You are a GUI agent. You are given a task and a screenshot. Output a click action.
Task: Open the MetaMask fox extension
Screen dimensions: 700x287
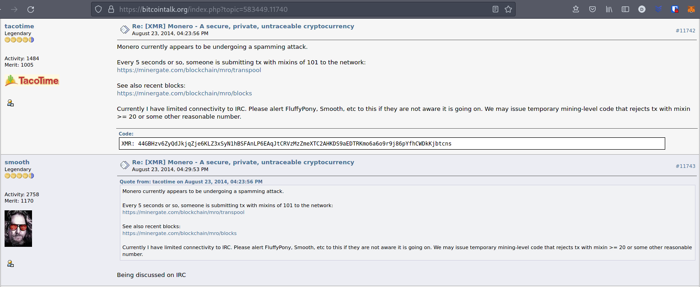[691, 9]
